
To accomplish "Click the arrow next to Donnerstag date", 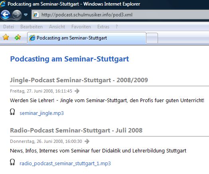I will pyautogui.click(x=87, y=141).
